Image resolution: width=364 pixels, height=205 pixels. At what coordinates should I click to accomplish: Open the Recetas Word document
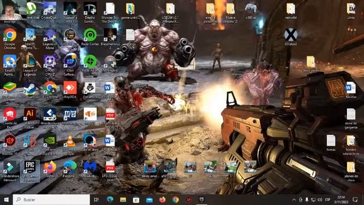click(x=351, y=90)
